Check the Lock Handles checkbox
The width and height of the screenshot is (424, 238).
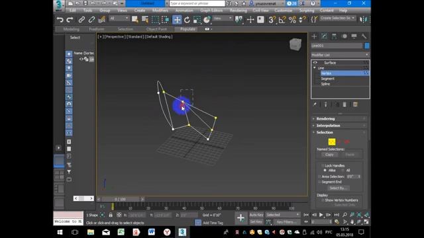pyautogui.click(x=323, y=166)
